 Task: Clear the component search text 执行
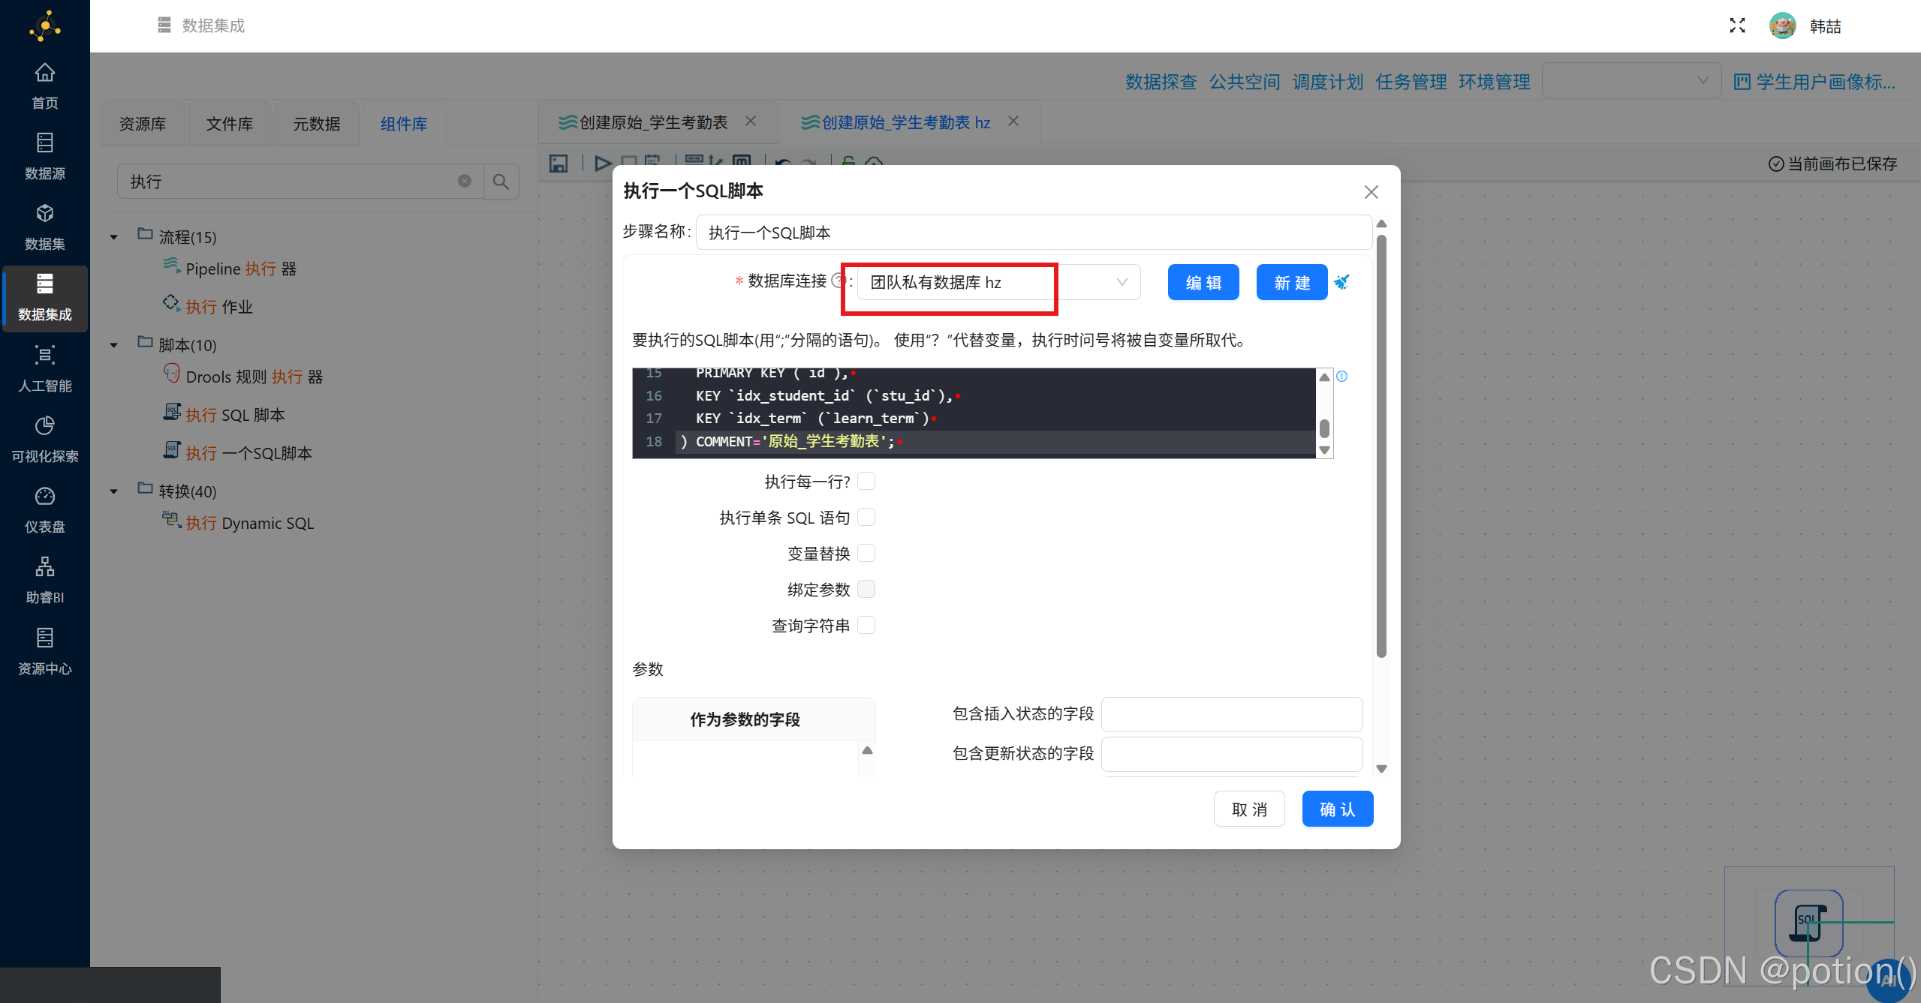pyautogui.click(x=465, y=181)
